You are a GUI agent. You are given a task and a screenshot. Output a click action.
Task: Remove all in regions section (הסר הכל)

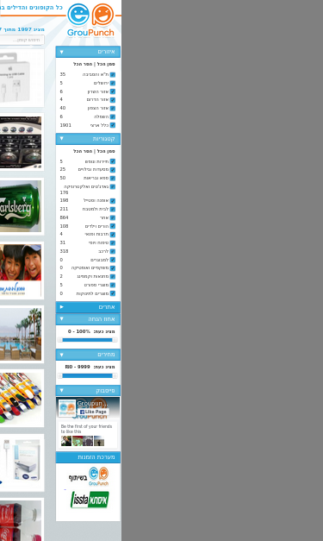(x=83, y=64)
